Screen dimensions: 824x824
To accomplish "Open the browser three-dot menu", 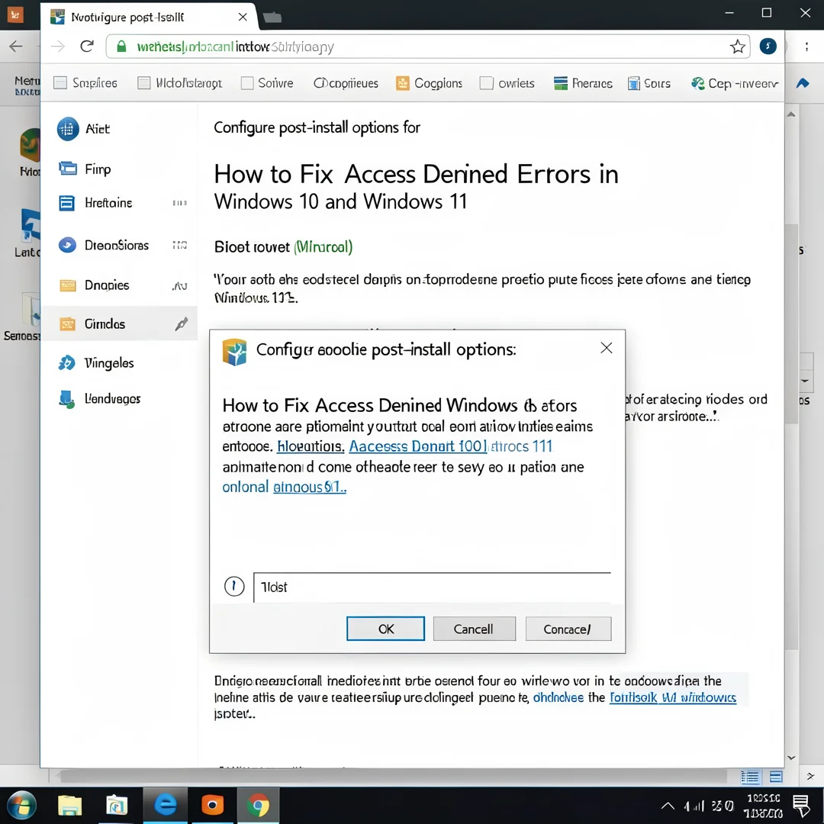I will click(806, 47).
